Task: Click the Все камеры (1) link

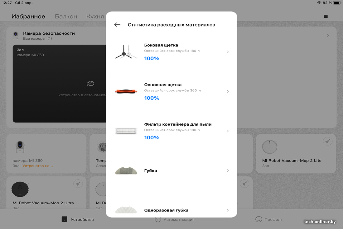Action: (37, 38)
